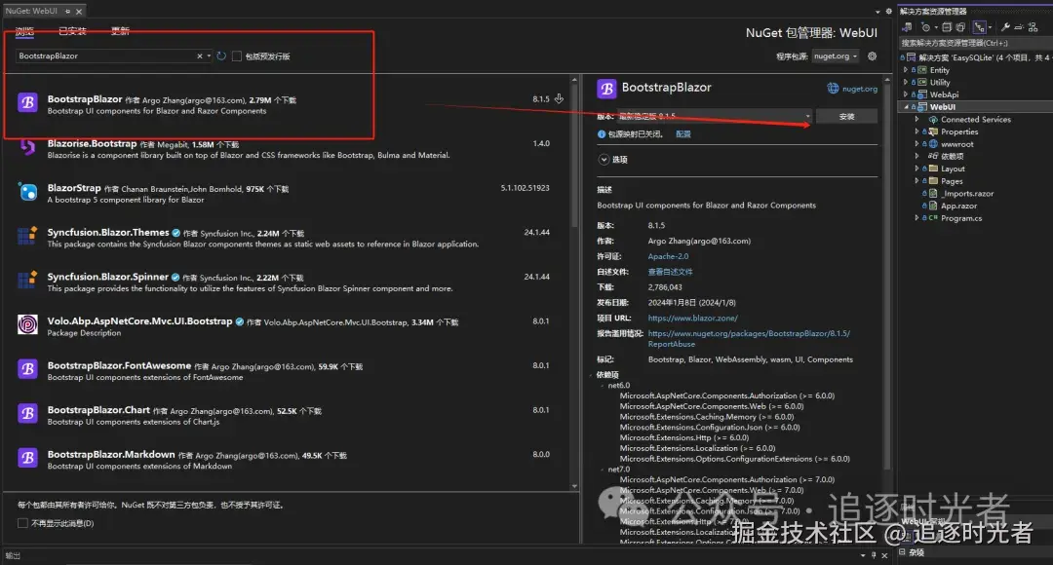Expand the Entity project node
This screenshot has width=1053, height=565.
click(x=905, y=70)
